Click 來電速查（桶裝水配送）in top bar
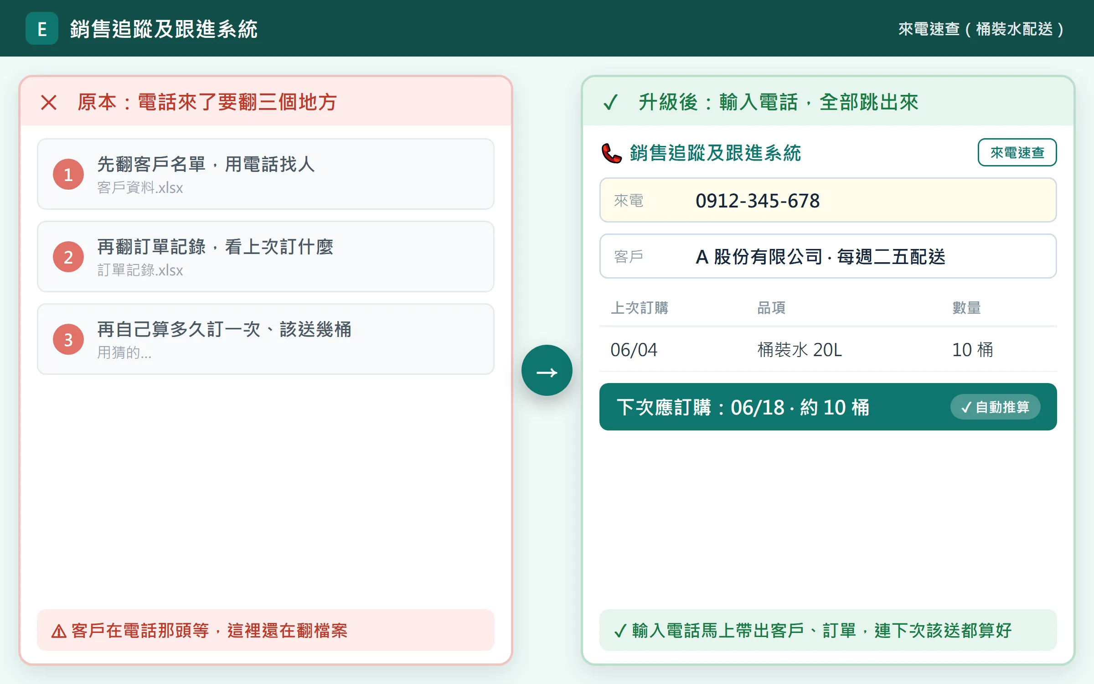The image size is (1094, 684). click(x=981, y=29)
